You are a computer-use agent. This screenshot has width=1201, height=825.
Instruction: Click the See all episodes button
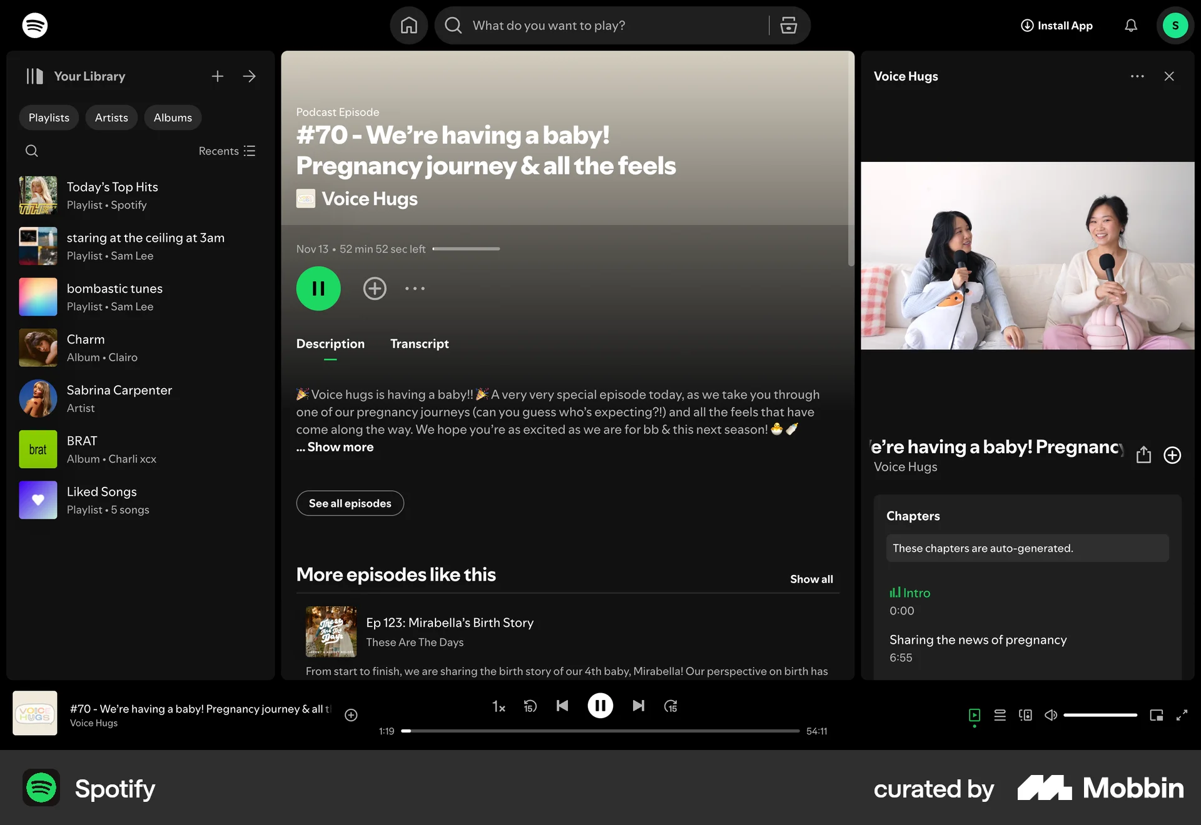click(350, 503)
